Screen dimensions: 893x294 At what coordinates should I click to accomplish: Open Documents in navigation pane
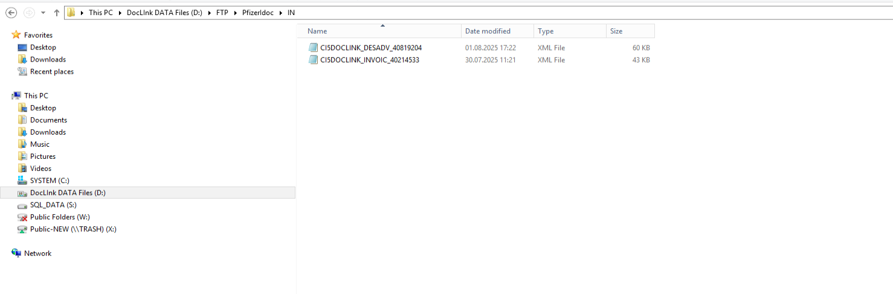[x=48, y=120]
